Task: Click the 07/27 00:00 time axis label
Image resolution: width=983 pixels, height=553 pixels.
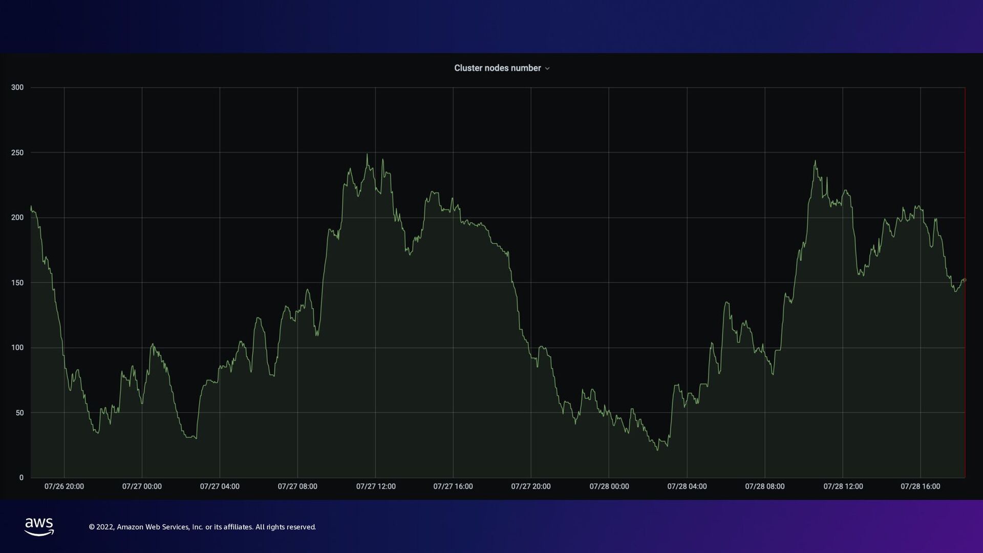Action: coord(142,486)
